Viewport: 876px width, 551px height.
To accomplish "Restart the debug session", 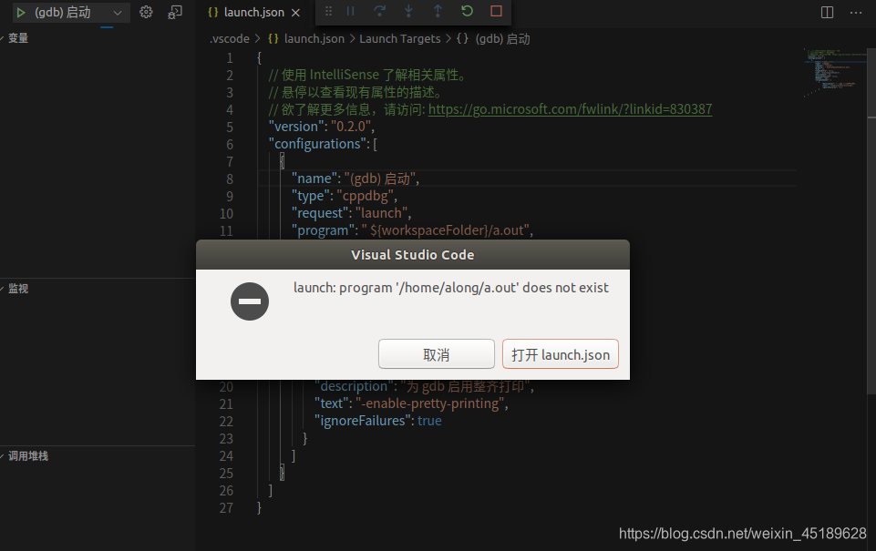I will [467, 11].
